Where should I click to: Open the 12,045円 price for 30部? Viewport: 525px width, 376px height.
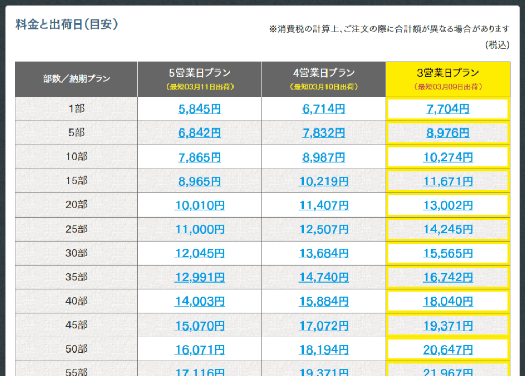click(200, 253)
